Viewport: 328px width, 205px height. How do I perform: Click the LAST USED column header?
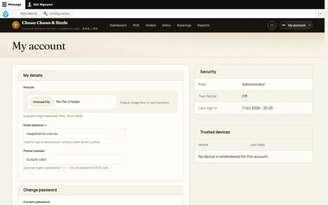pyautogui.click(x=257, y=145)
